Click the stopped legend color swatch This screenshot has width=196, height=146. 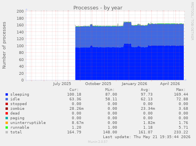7,104
